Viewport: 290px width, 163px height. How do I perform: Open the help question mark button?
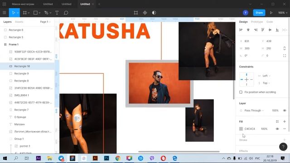coord(283,147)
